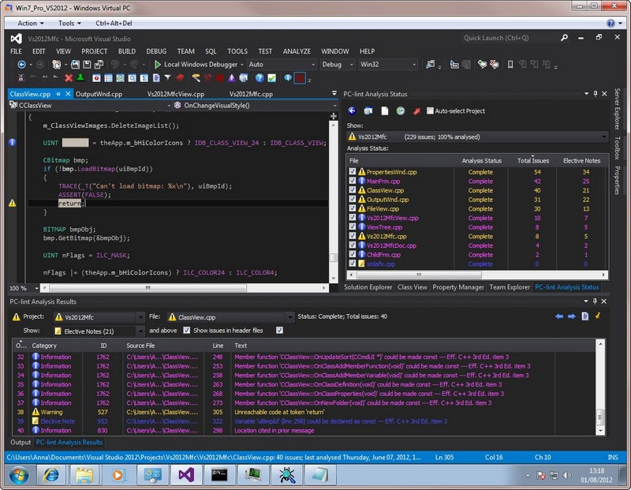
Task: Open the Virtual PC Action menu
Action: point(31,24)
